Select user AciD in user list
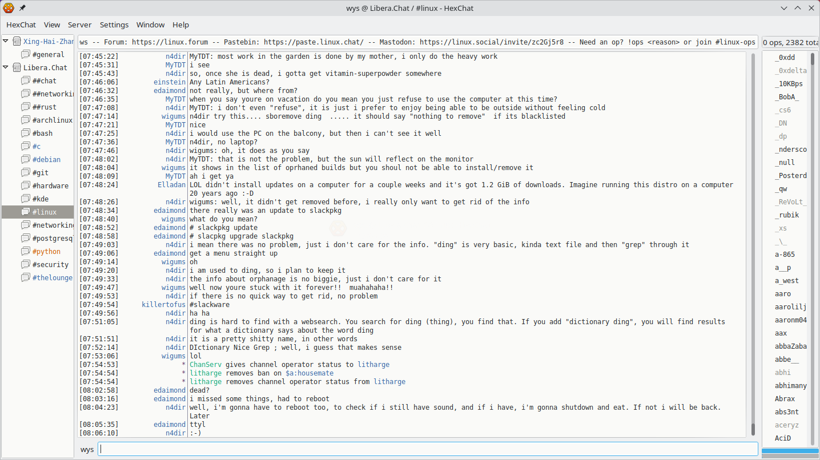The image size is (820, 460). (783, 438)
